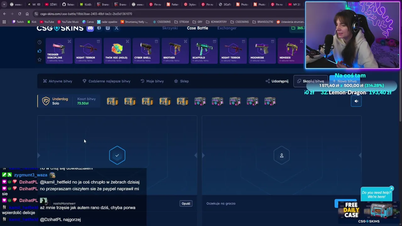Expand the GRY bookmarks folder
This screenshot has height=226, width=402.
tap(197, 22)
